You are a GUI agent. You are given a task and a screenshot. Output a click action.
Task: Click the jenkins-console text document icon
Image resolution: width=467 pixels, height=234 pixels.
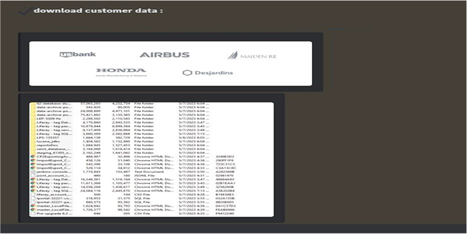(x=33, y=172)
